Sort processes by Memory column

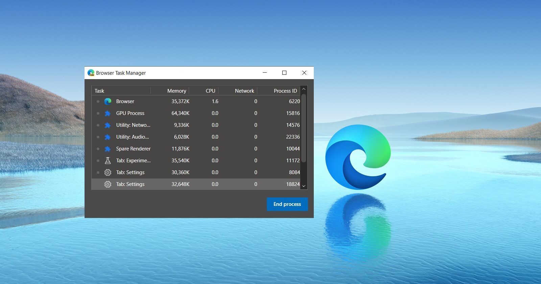(x=177, y=91)
